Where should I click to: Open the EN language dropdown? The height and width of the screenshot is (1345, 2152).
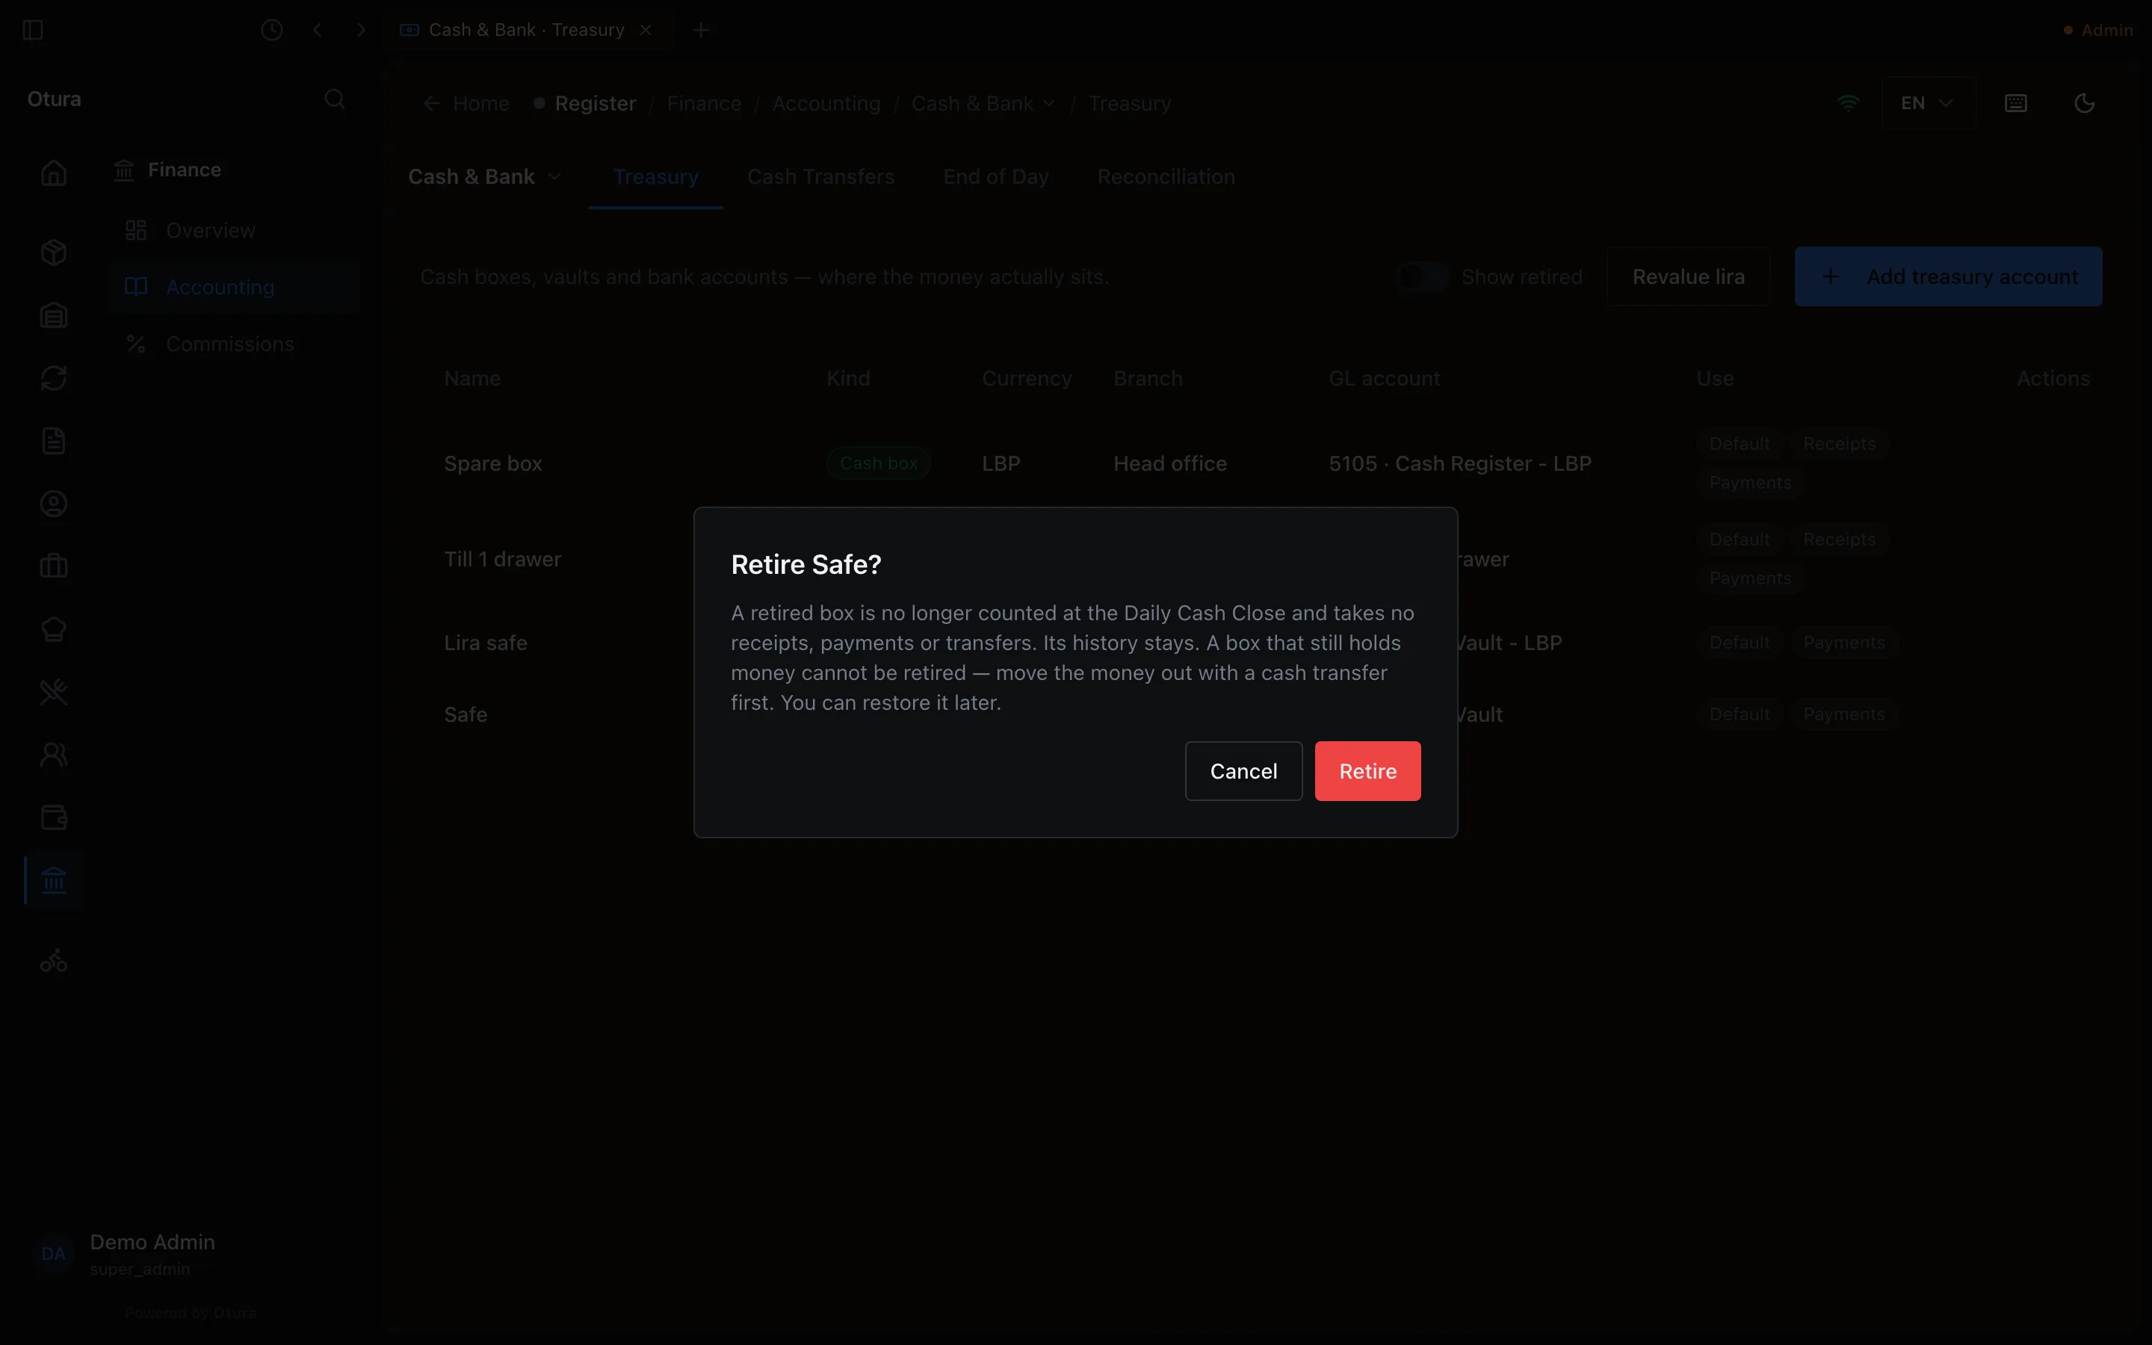[1927, 103]
